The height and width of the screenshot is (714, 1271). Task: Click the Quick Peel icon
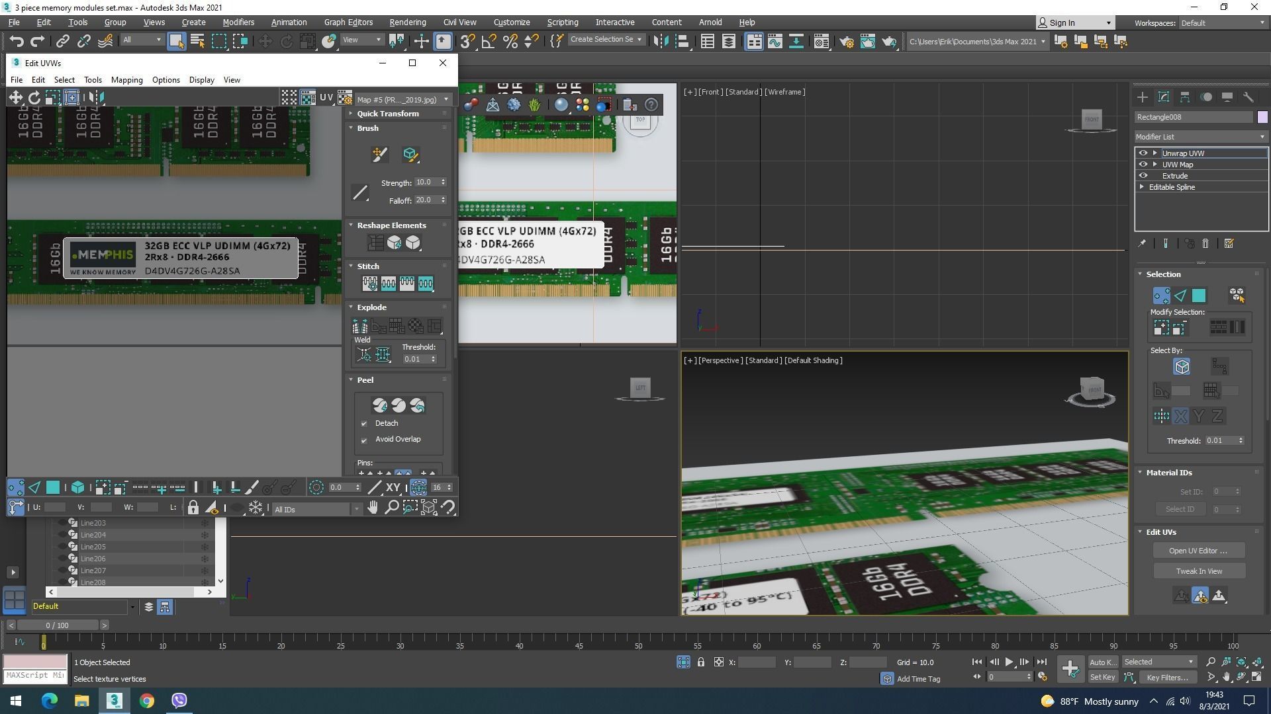click(x=380, y=405)
